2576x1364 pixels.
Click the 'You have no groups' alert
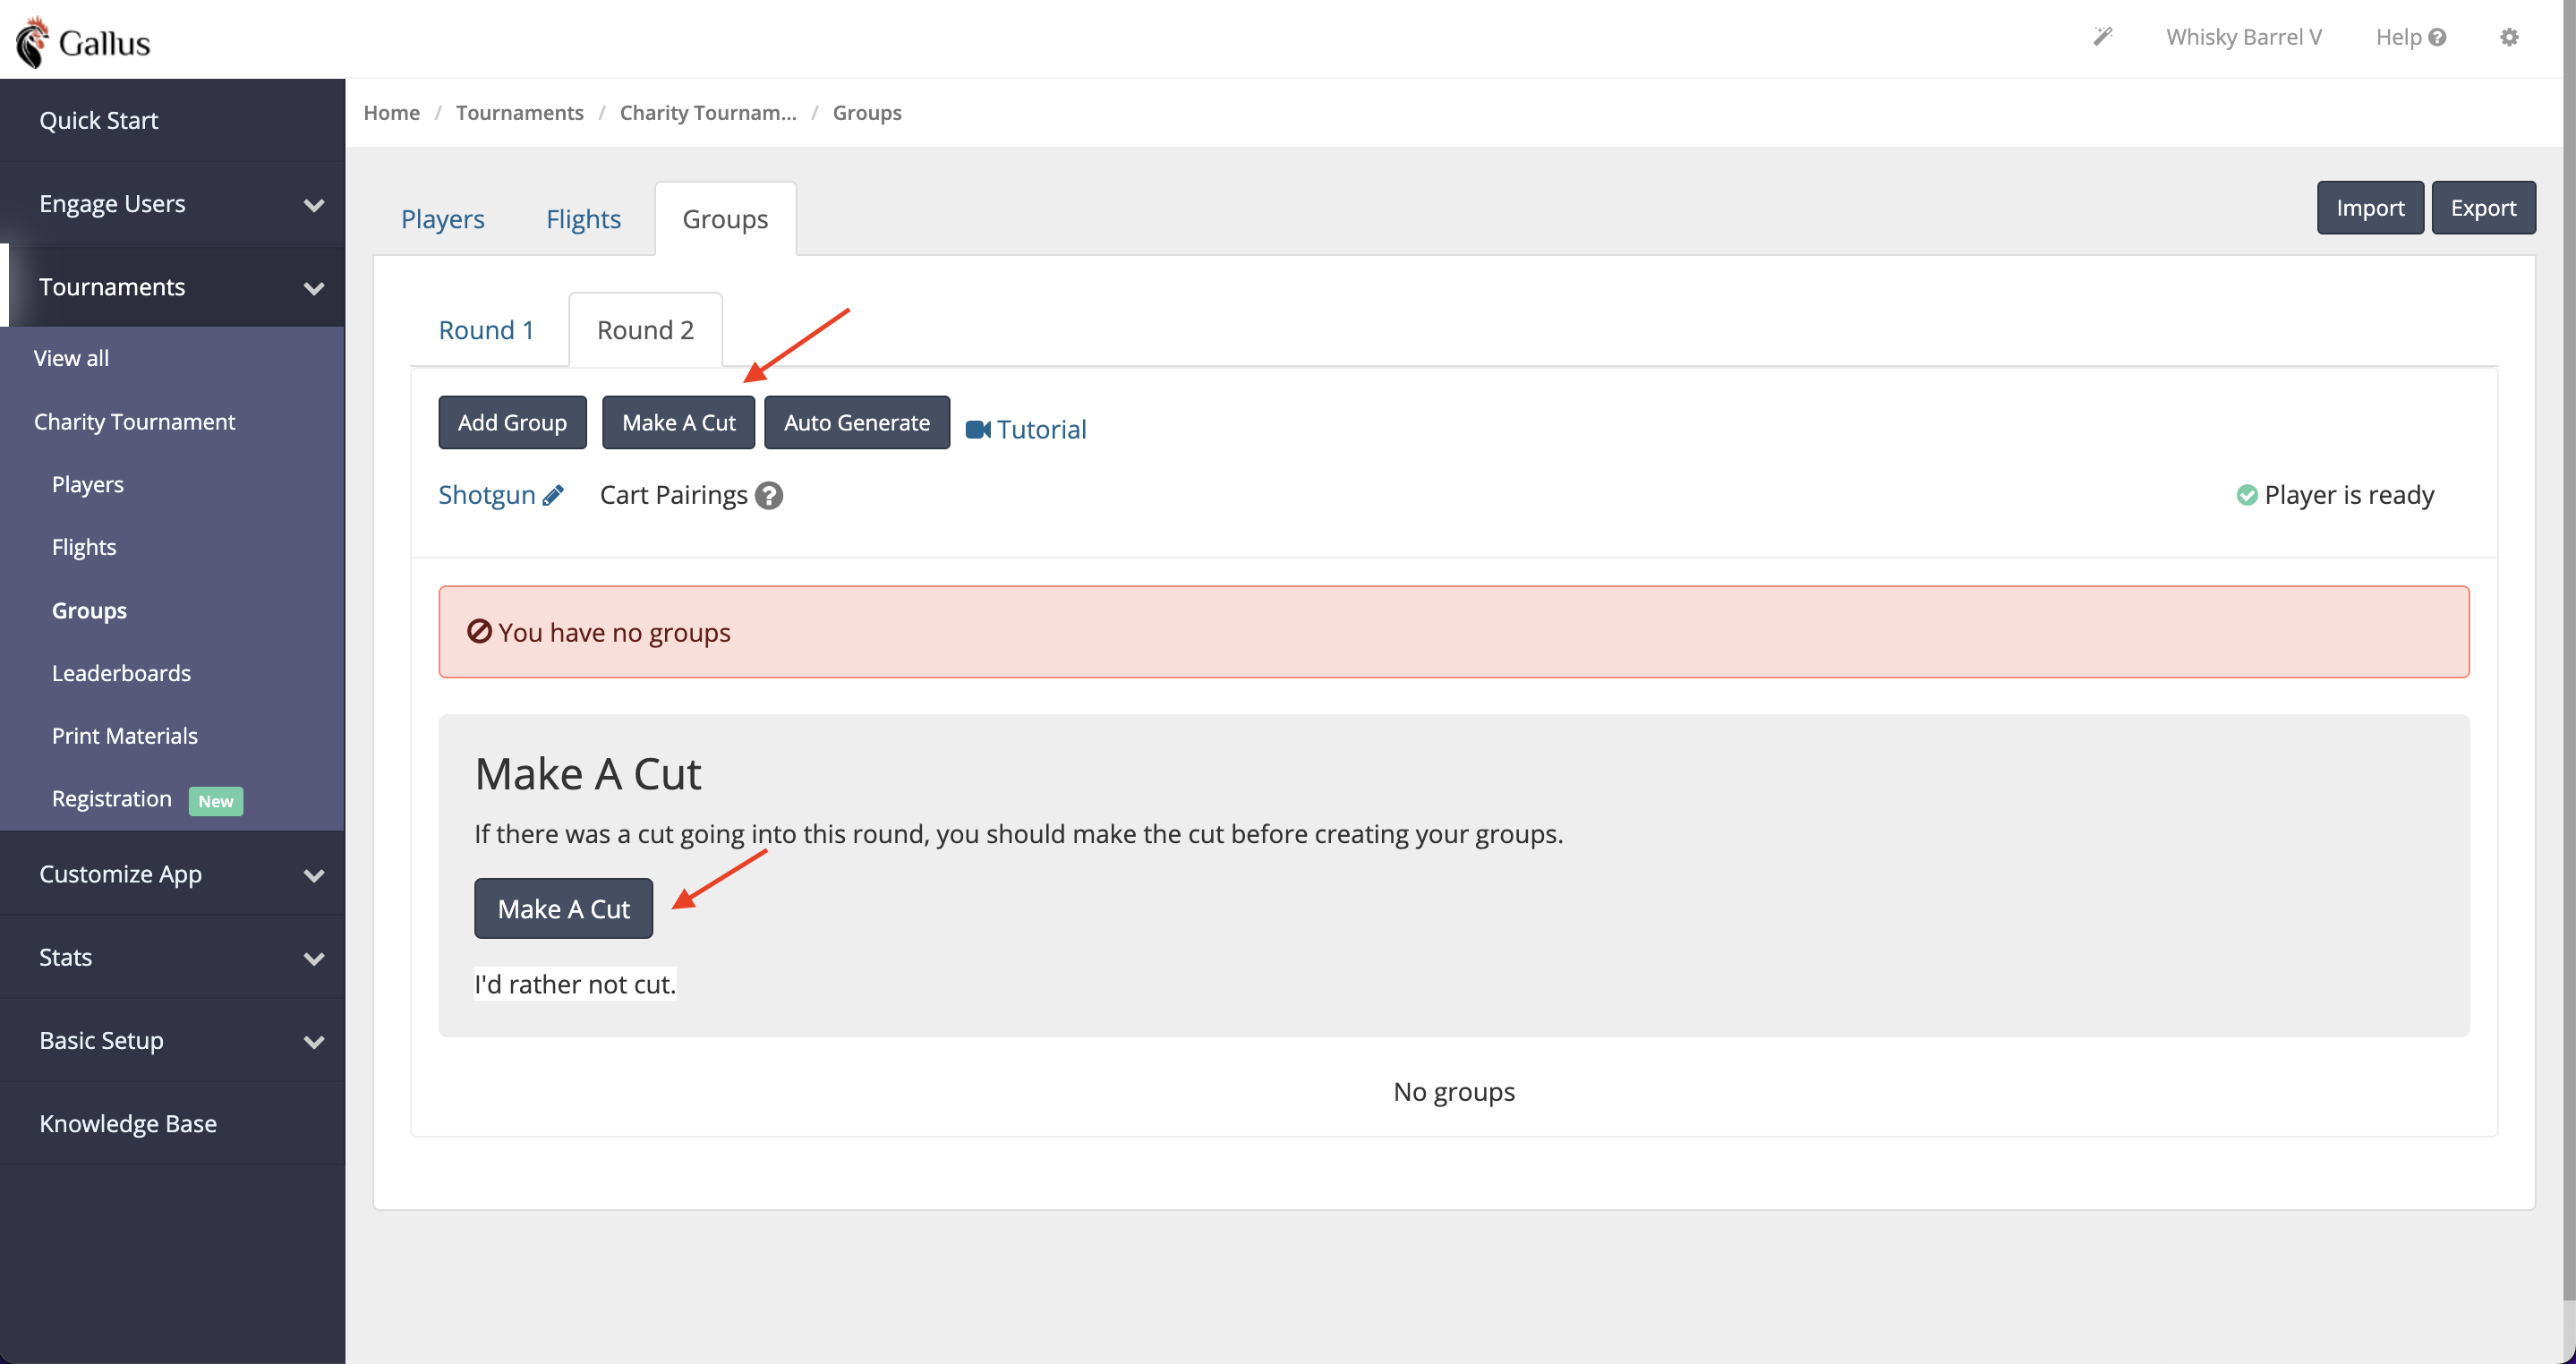(1454, 632)
